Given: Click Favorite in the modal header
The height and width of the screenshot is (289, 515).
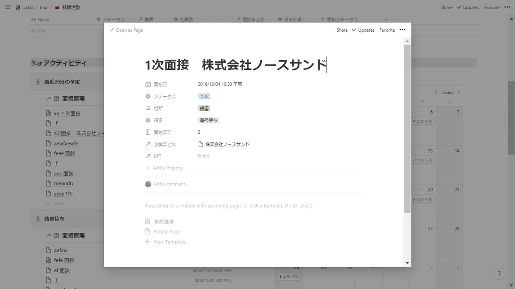Looking at the screenshot, I should click(x=387, y=30).
